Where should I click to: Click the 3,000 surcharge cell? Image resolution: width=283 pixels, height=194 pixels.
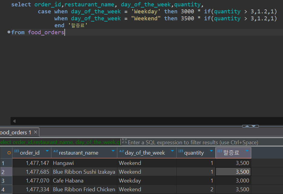pyautogui.click(x=233, y=181)
